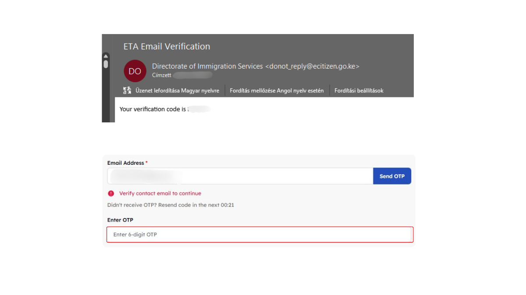Click the email pane scrollbar thumb
The width and height of the screenshot is (526, 295).
pos(106,64)
